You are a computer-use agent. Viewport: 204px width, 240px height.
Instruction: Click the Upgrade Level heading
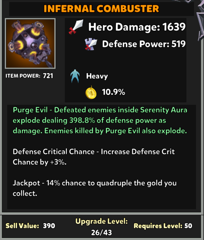102,222
